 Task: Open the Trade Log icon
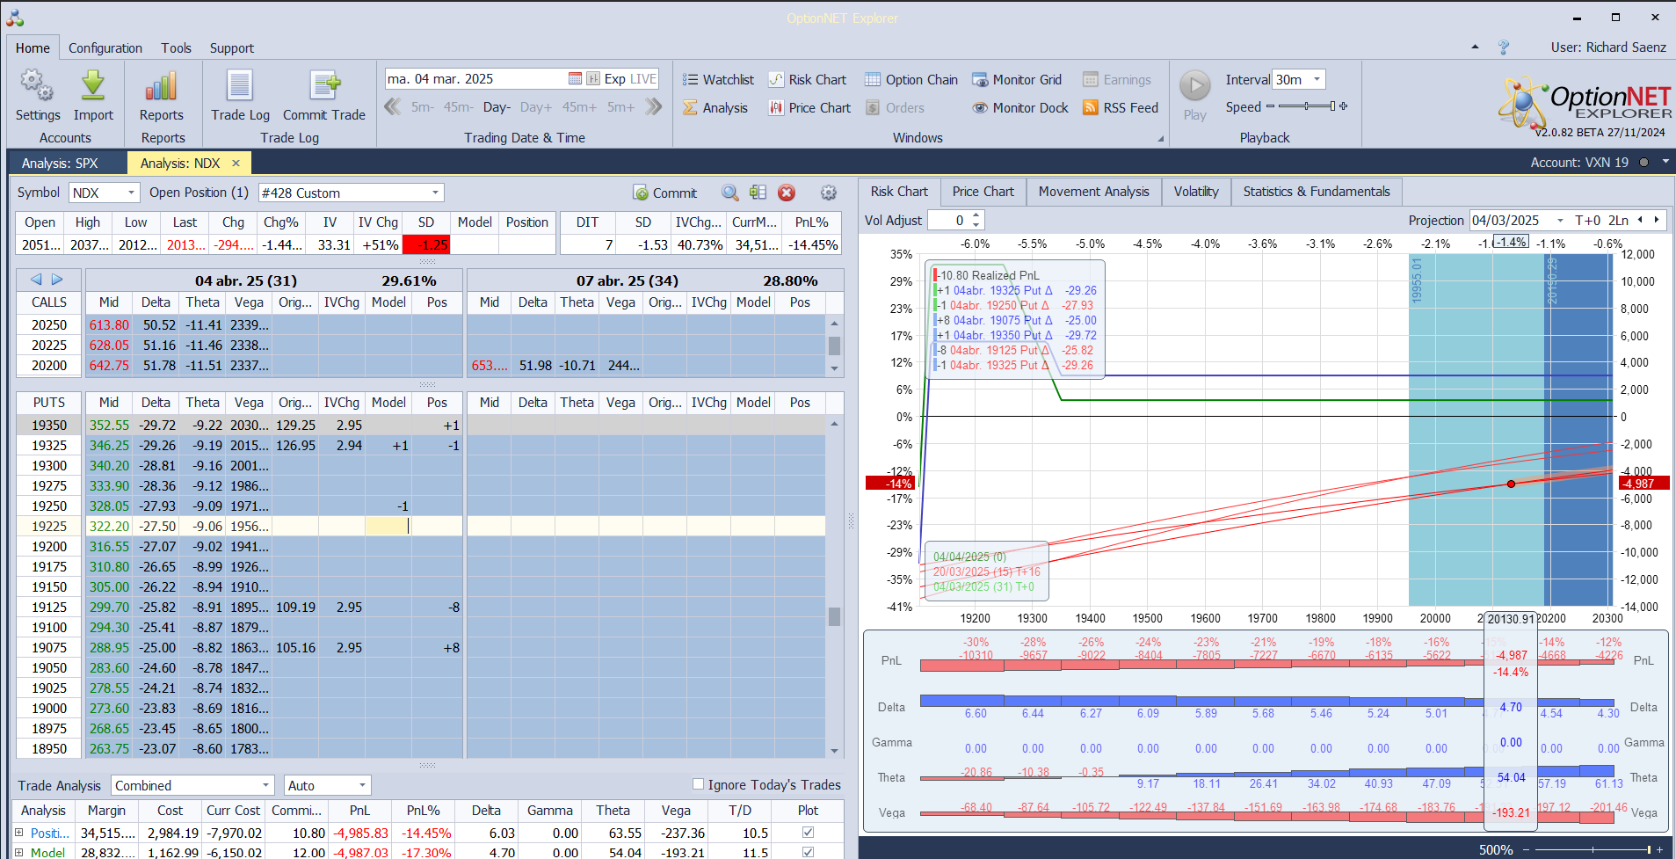[240, 85]
